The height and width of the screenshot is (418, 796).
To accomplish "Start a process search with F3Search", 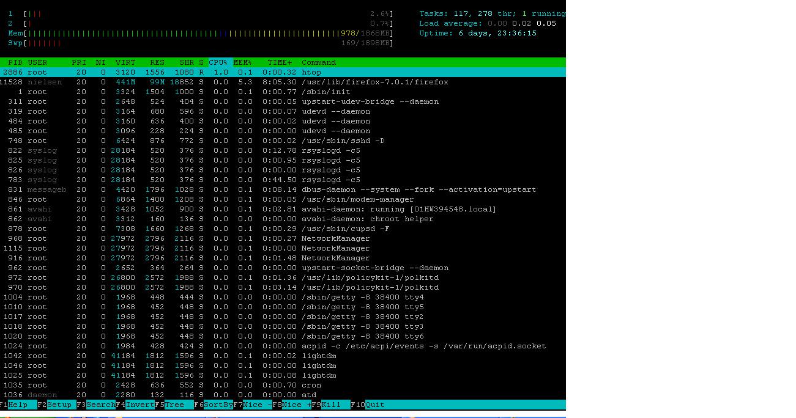I will pos(95,405).
